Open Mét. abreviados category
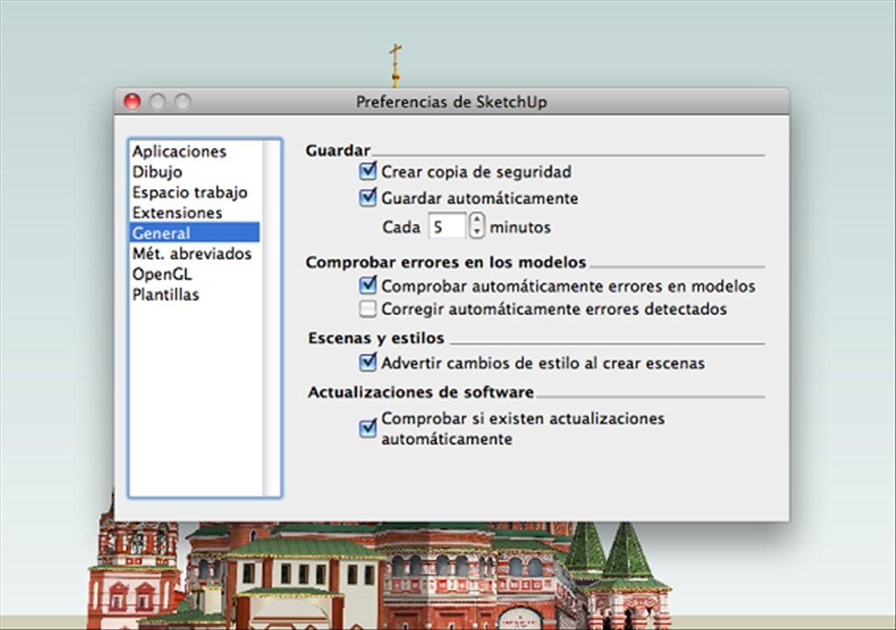The width and height of the screenshot is (896, 630). [x=192, y=254]
